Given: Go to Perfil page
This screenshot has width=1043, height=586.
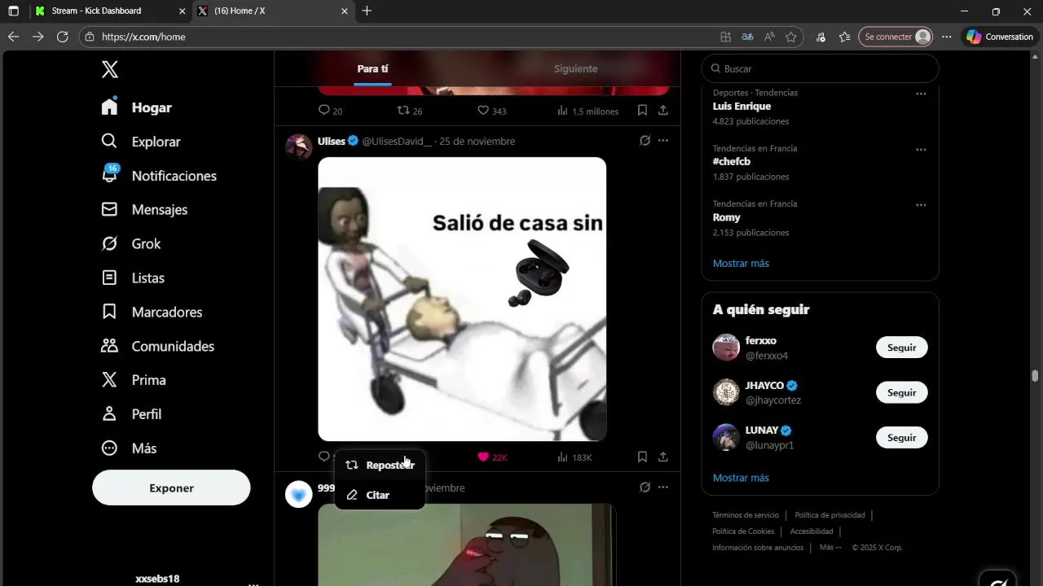Looking at the screenshot, I should coord(131,414).
